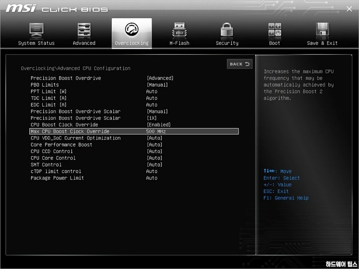Viewport: 359px width, 269px height.
Task: Click the F1: General Help hint
Action: tap(286, 198)
